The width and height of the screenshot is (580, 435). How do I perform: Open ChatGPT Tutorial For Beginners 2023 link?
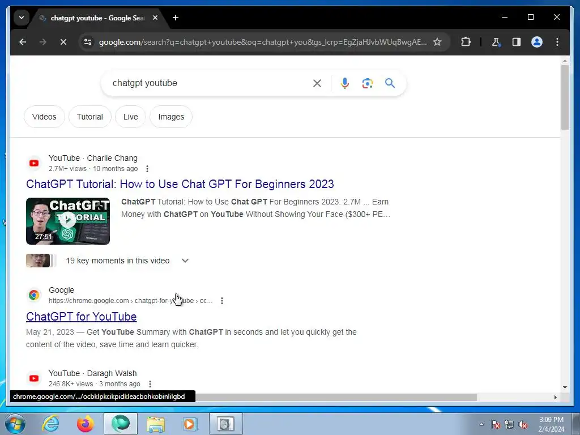point(180,184)
